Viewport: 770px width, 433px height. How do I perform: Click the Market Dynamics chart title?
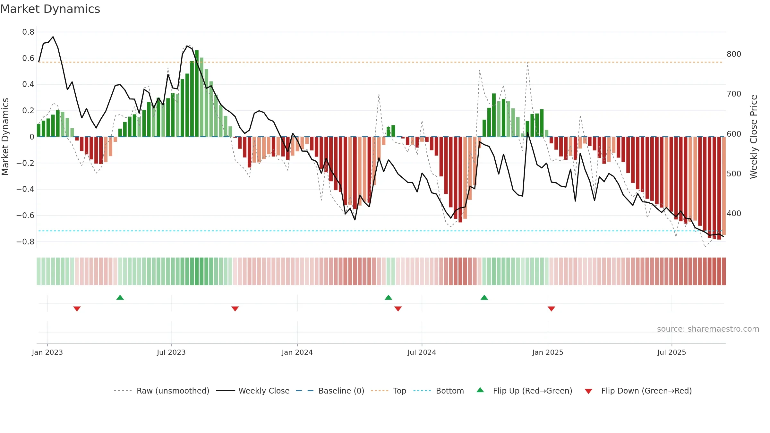(x=50, y=9)
